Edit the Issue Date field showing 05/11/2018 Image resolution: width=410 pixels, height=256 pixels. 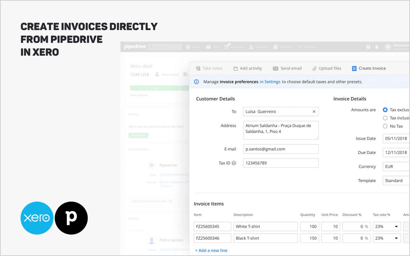[x=396, y=138]
